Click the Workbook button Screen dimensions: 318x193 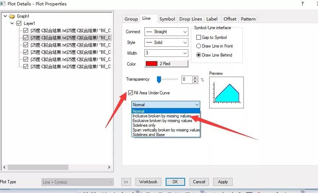(x=148, y=182)
